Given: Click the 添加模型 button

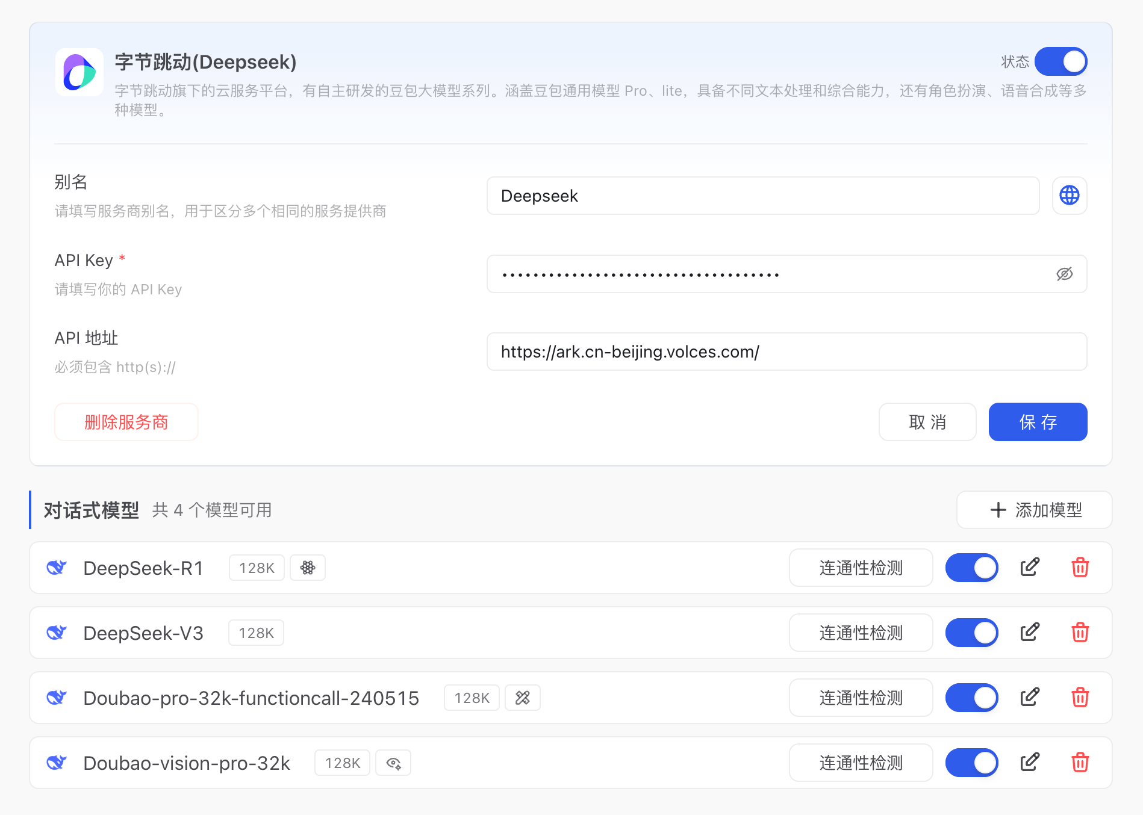Looking at the screenshot, I should click(1035, 510).
